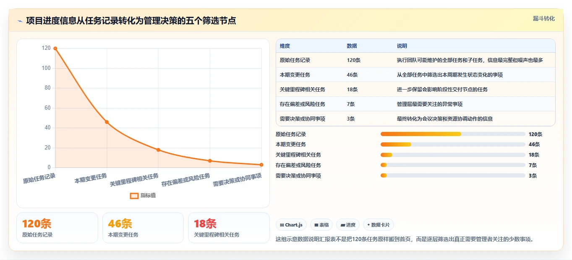Image resolution: width=572 pixels, height=260 pixels.
Task: Click x-axis label 本期变更任务 on chart
Action: 91,178
